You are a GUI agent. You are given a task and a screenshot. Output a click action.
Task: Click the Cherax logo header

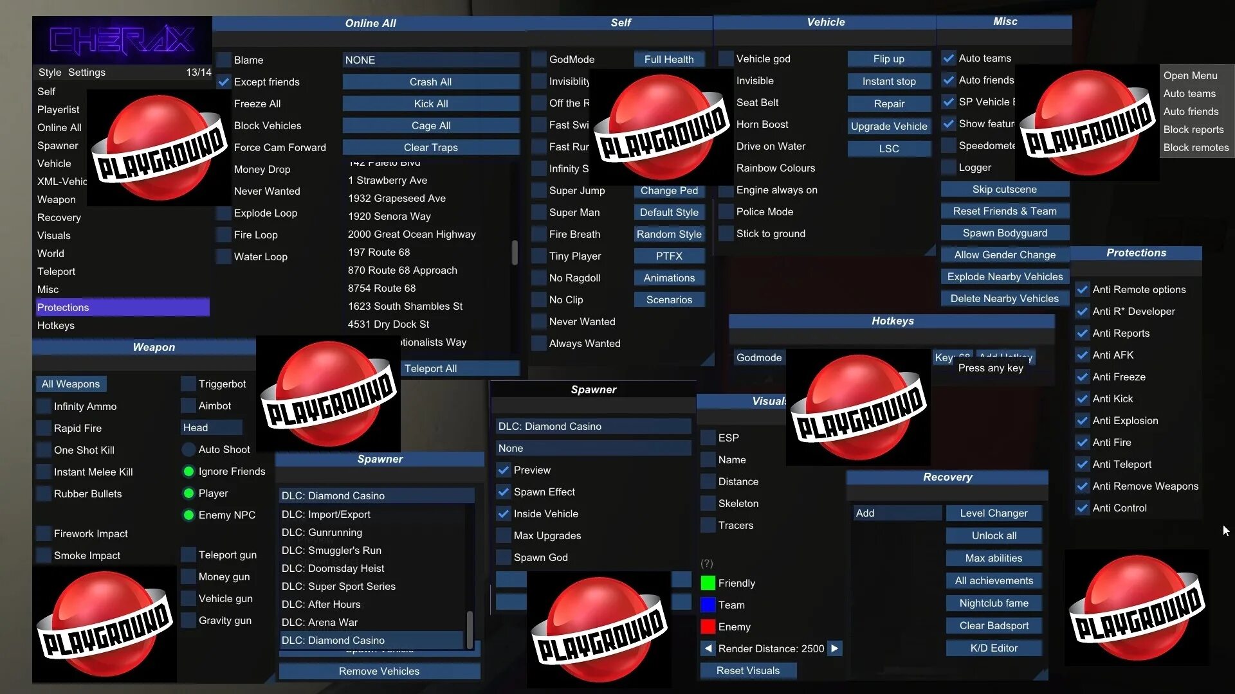coord(122,40)
